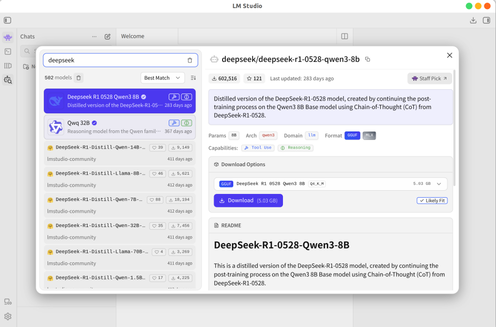This screenshot has height=327, width=496.
Task: Create a new chat with pencil icon
Action: click(107, 36)
